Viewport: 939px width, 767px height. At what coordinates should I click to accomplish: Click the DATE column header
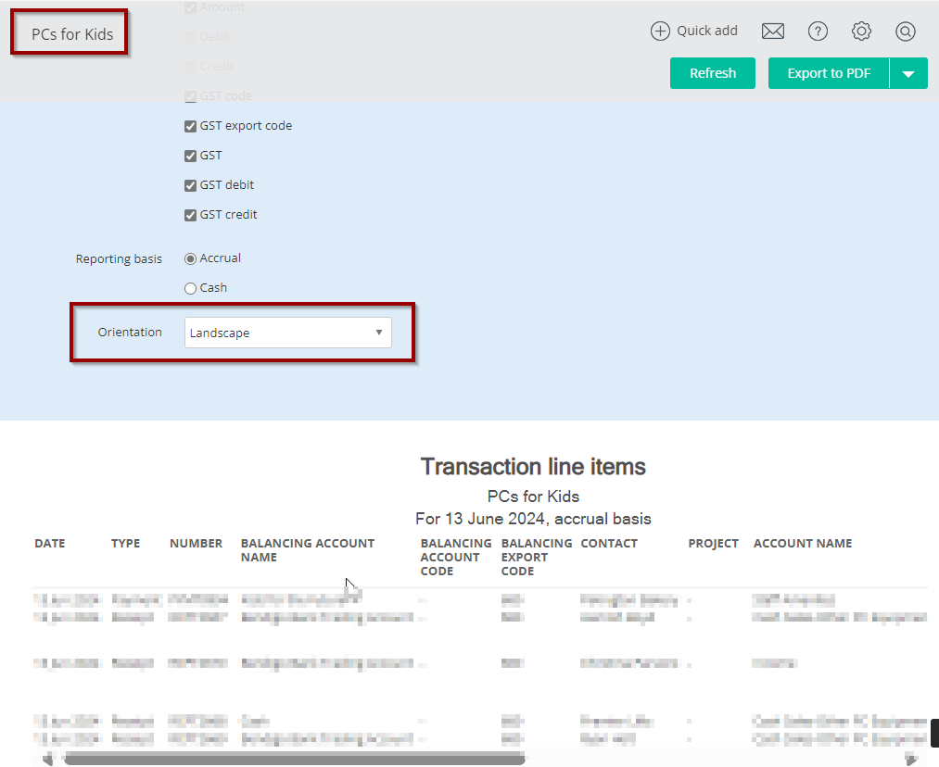pyautogui.click(x=50, y=543)
